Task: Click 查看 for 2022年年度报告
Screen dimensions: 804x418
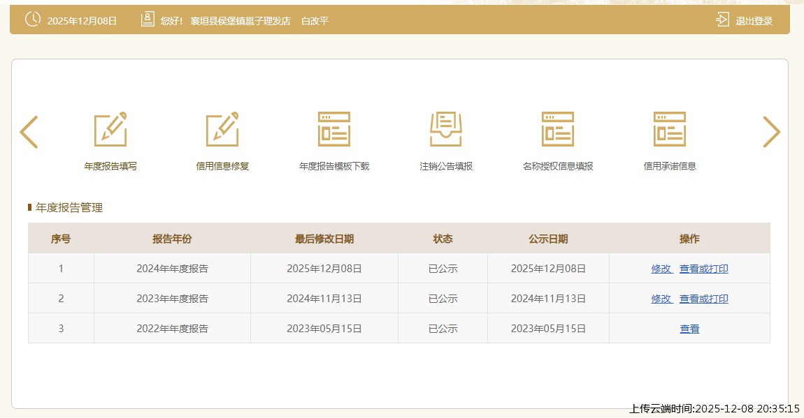Action: (x=689, y=329)
